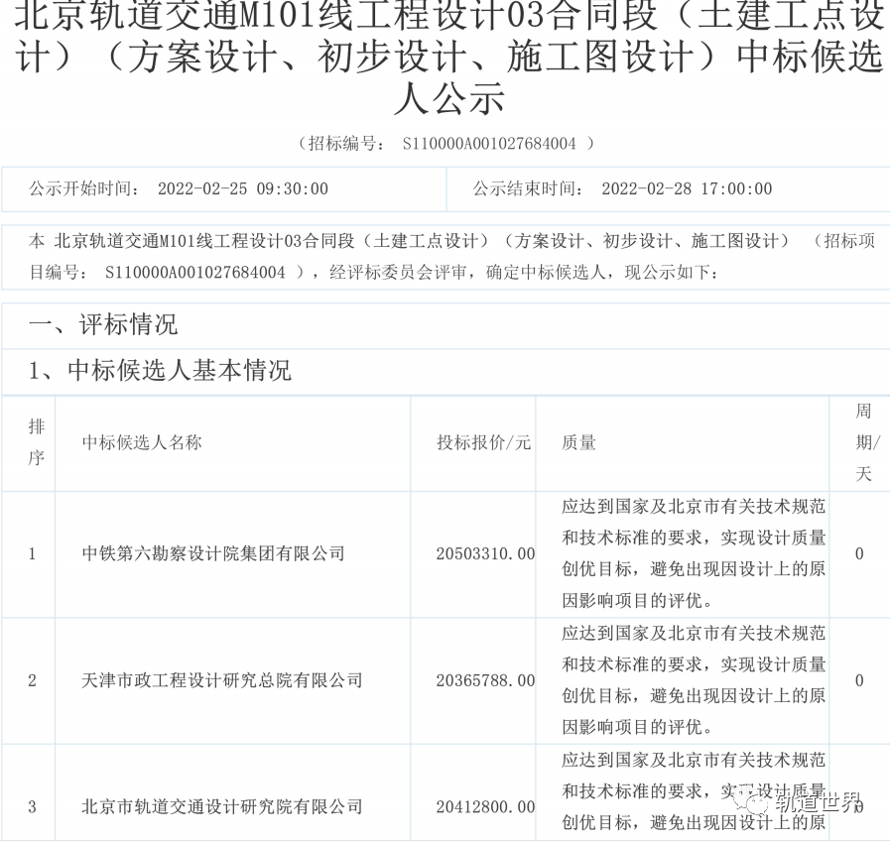Click the 投标报价/元 column header
The height and width of the screenshot is (841, 890).
click(484, 442)
